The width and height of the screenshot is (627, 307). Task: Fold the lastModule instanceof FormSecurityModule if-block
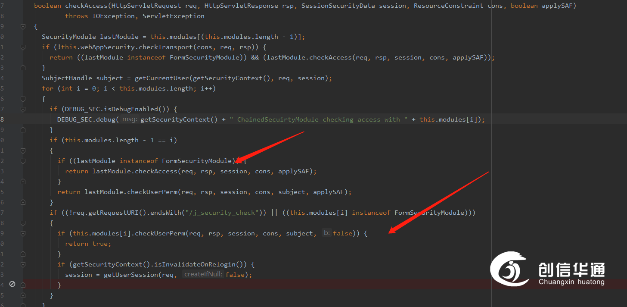(x=23, y=161)
